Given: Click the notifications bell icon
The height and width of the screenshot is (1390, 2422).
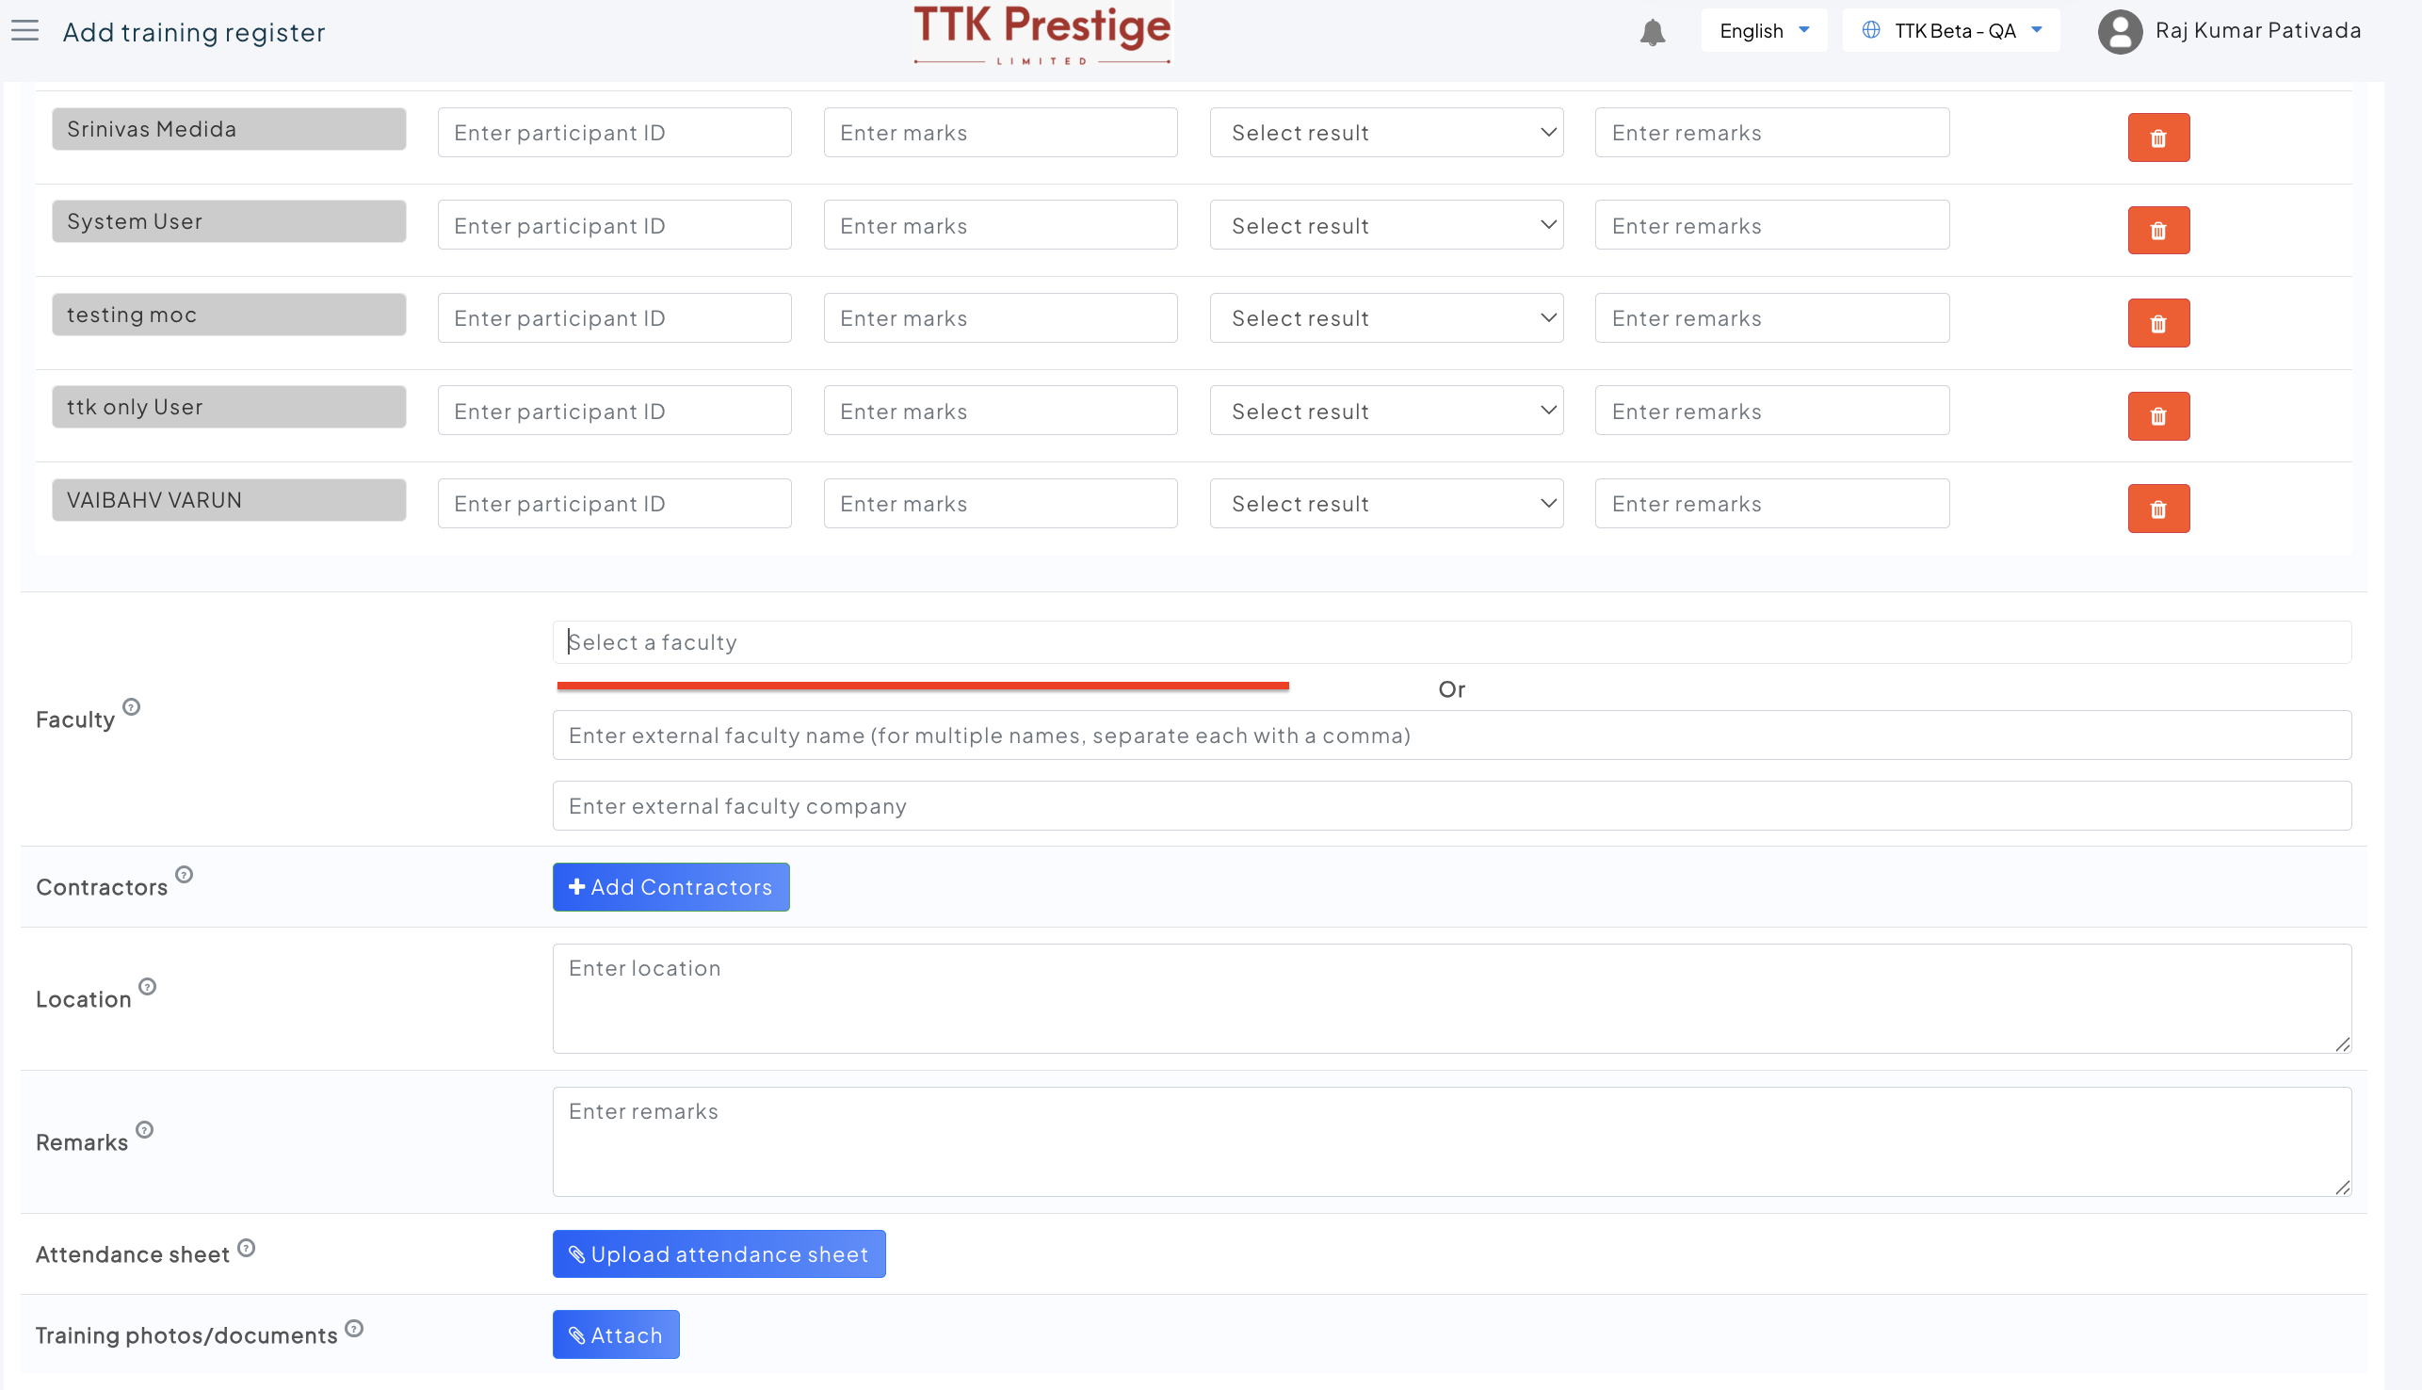Looking at the screenshot, I should tap(1652, 32).
